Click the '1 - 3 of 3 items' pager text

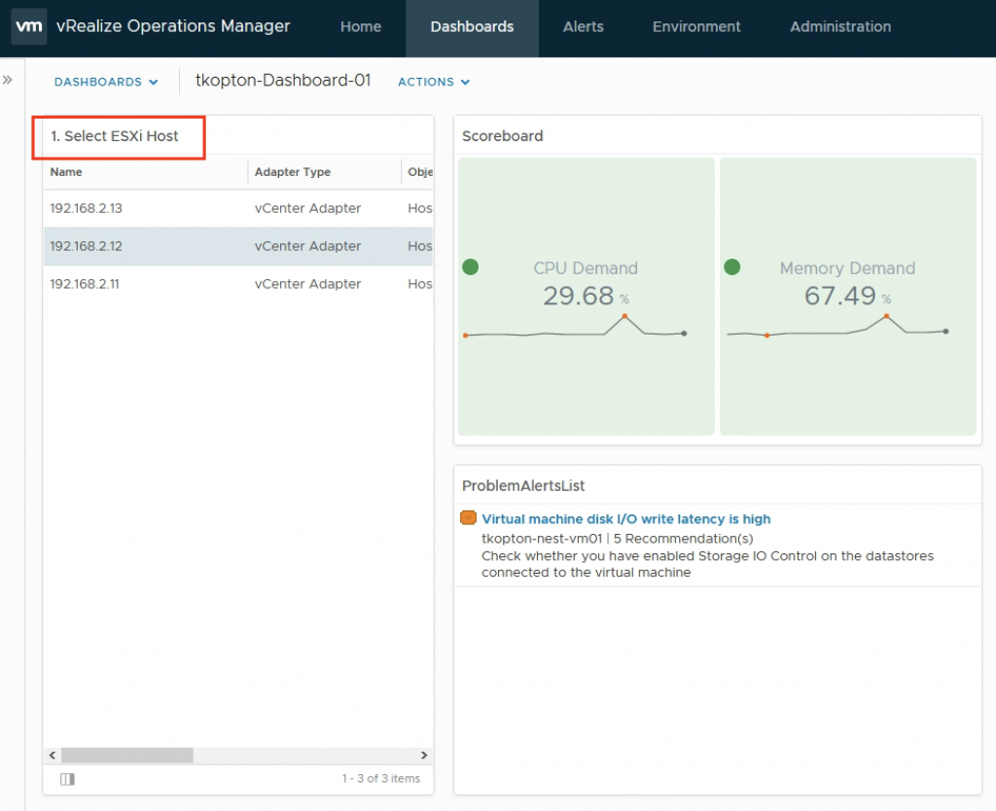[381, 779]
